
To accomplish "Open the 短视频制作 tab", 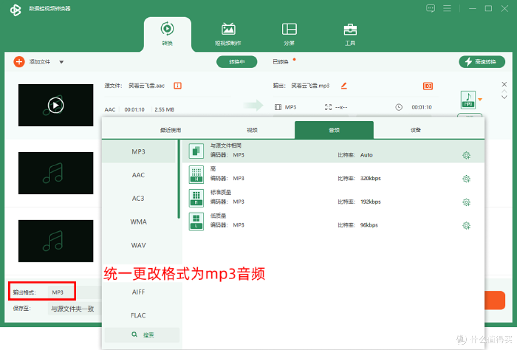I will 228,34.
